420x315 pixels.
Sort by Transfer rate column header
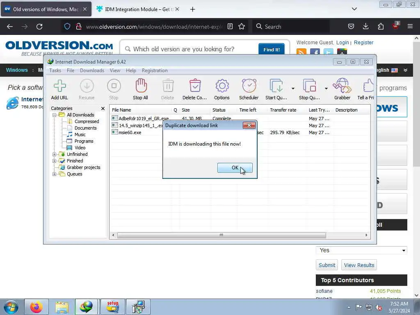pyautogui.click(x=287, y=110)
